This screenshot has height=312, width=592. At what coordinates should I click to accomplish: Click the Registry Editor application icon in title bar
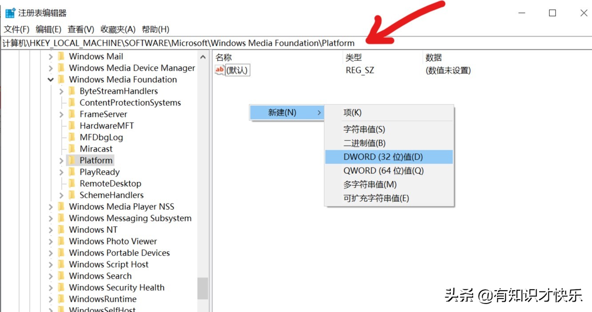click(x=10, y=13)
